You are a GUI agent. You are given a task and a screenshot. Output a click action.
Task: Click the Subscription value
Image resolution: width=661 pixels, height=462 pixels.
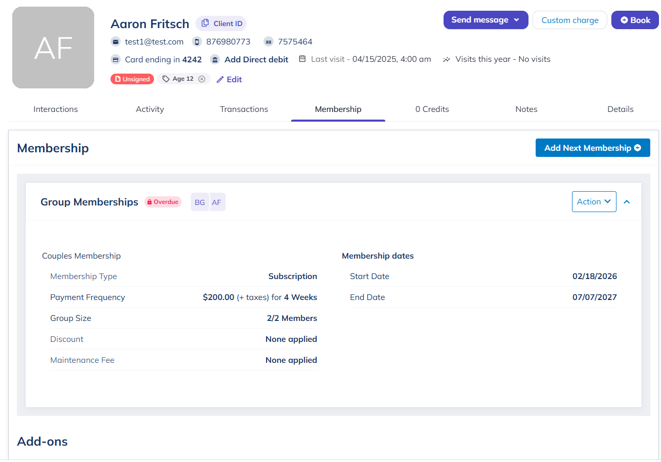293,276
